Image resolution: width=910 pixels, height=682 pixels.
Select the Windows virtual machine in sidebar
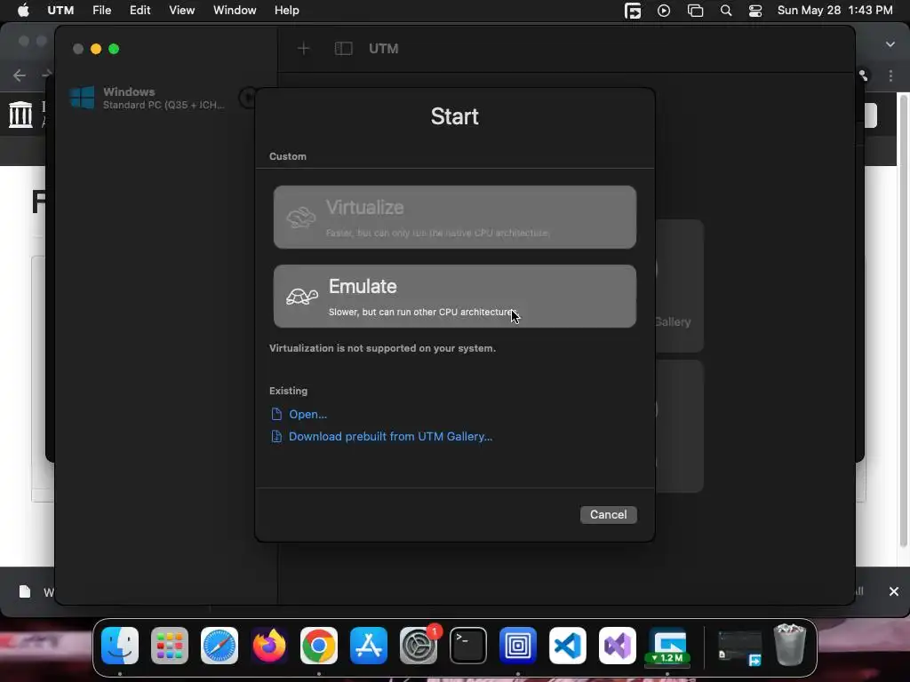tap(156, 98)
